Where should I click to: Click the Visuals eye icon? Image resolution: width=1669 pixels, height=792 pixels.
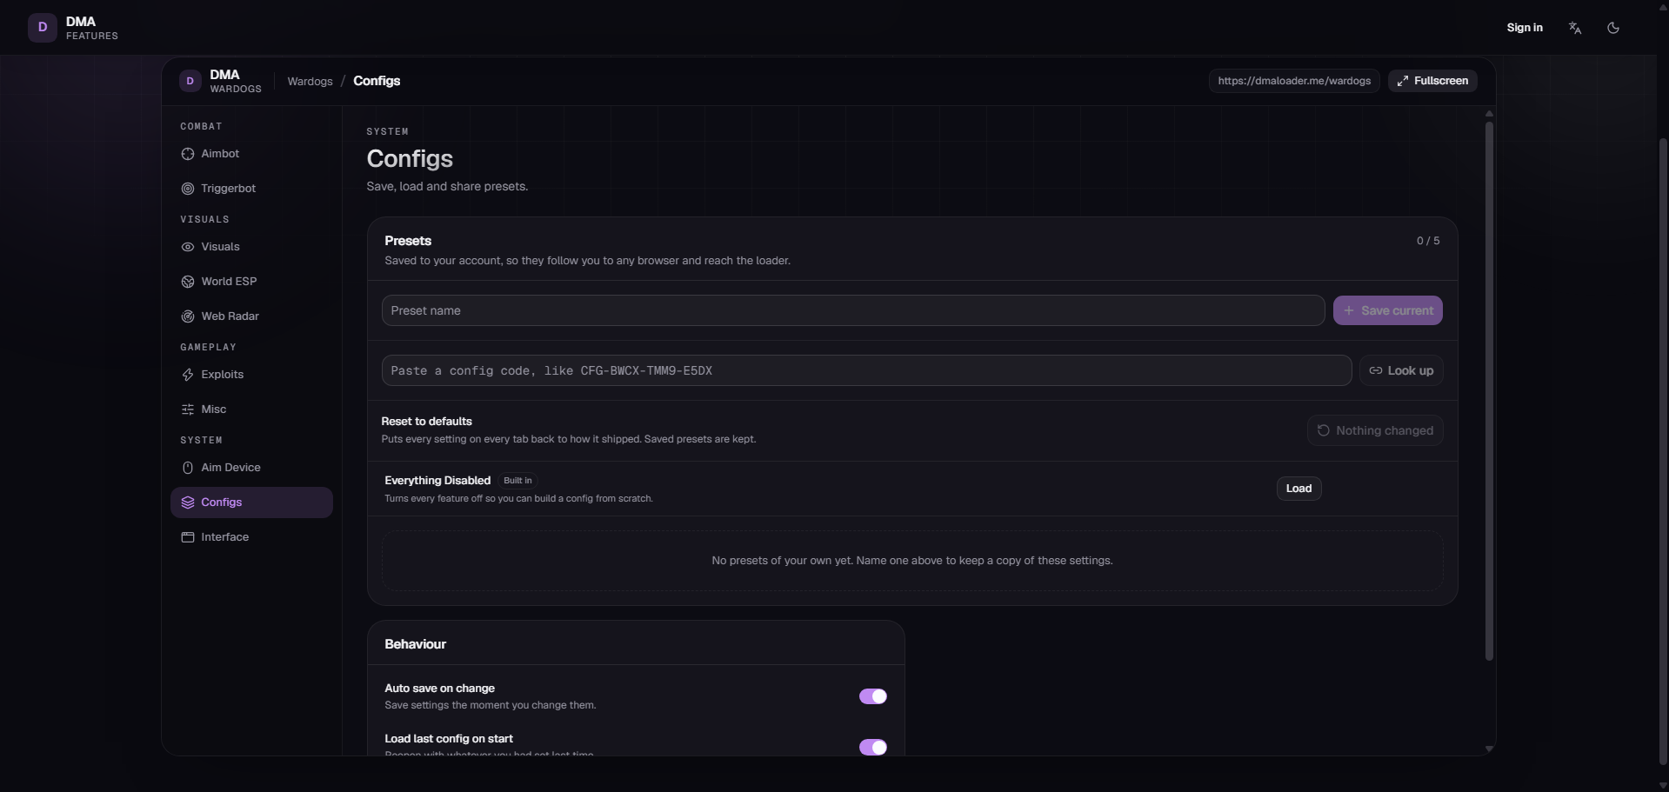tap(187, 247)
